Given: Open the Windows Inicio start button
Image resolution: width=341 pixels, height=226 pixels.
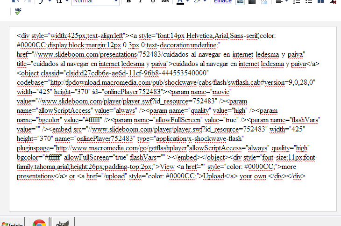Looking at the screenshot, I should coord(12,223).
